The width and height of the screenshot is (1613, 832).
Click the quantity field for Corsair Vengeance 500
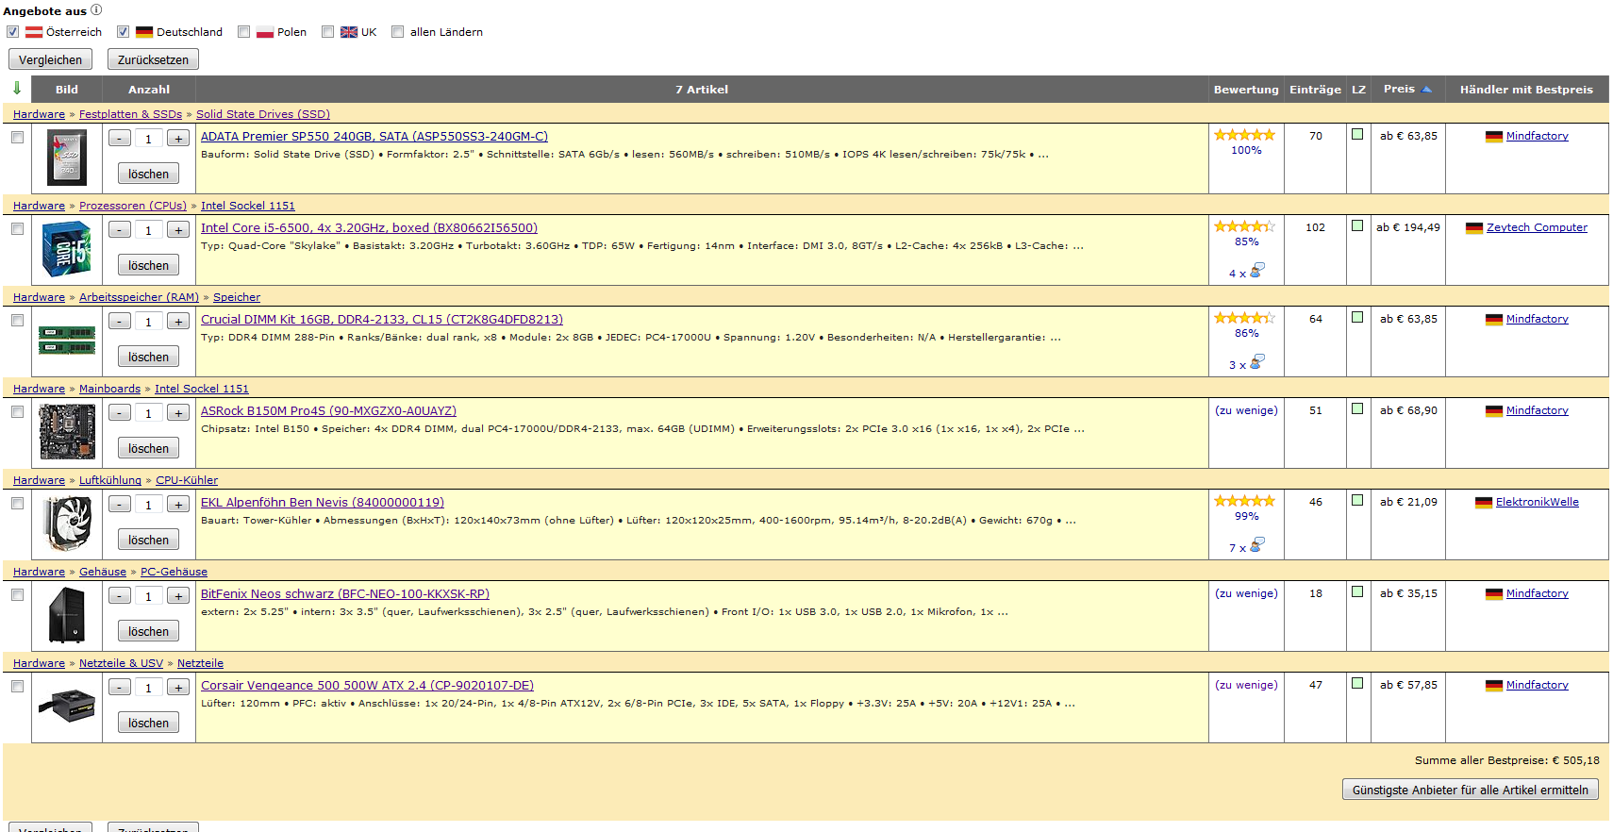click(148, 688)
